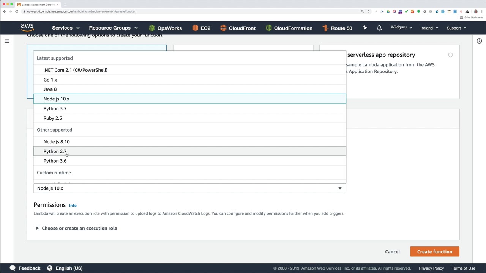Open the Ireland region dropdown
486x273 pixels.
click(x=429, y=28)
